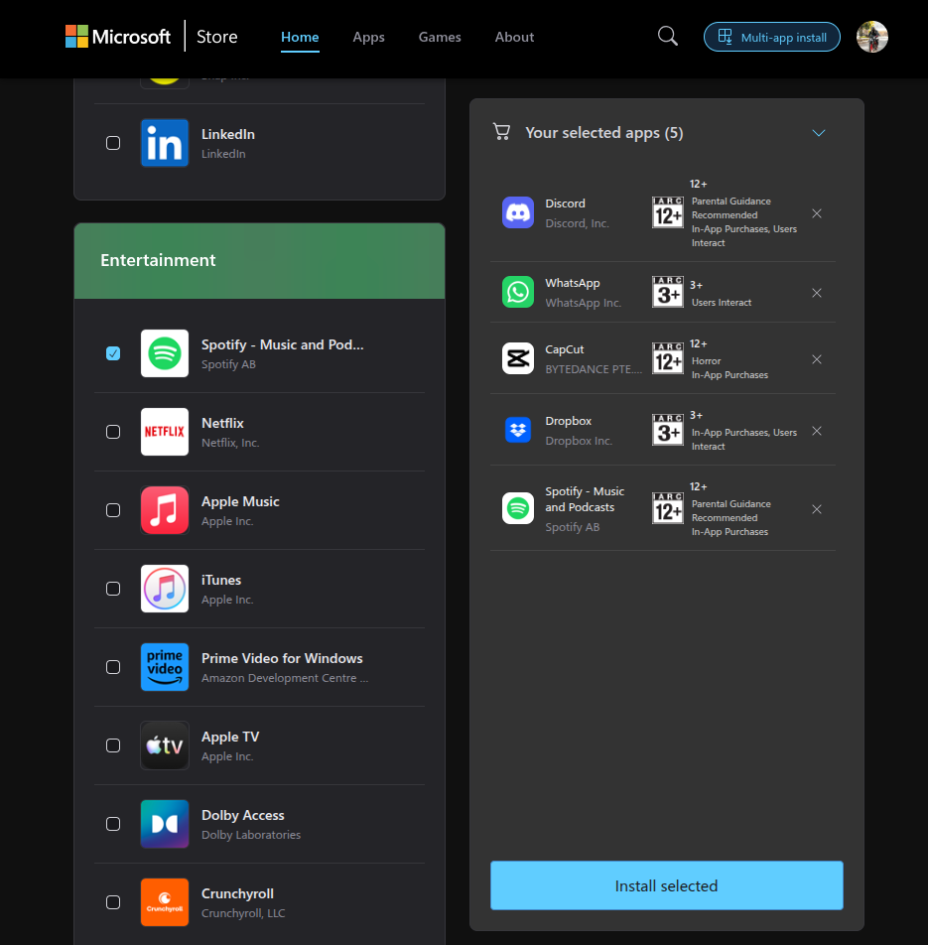Remove CapCut from selected apps
The image size is (928, 945).
coord(816,359)
